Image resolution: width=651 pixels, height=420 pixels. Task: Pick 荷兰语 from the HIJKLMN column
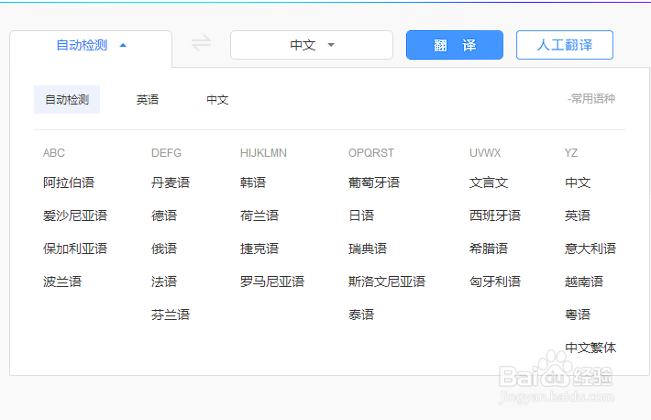click(259, 216)
